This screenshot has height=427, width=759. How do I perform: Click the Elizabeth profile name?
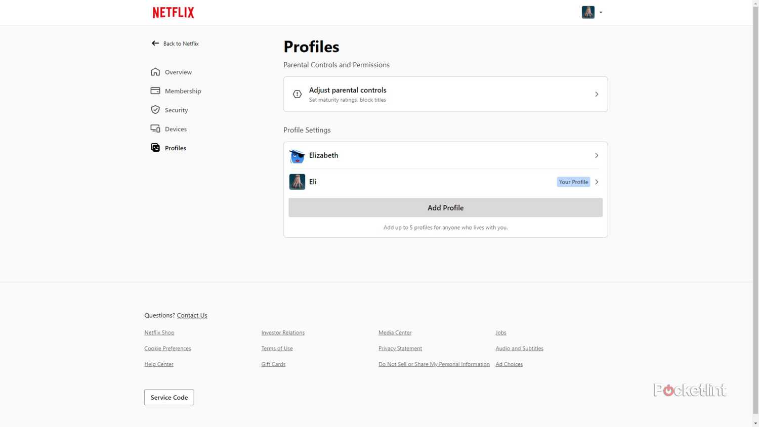tap(324, 155)
